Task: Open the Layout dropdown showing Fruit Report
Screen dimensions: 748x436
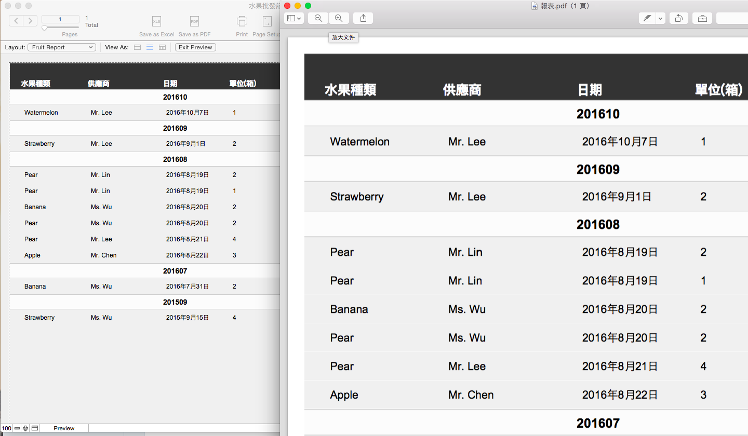Action: (62, 47)
